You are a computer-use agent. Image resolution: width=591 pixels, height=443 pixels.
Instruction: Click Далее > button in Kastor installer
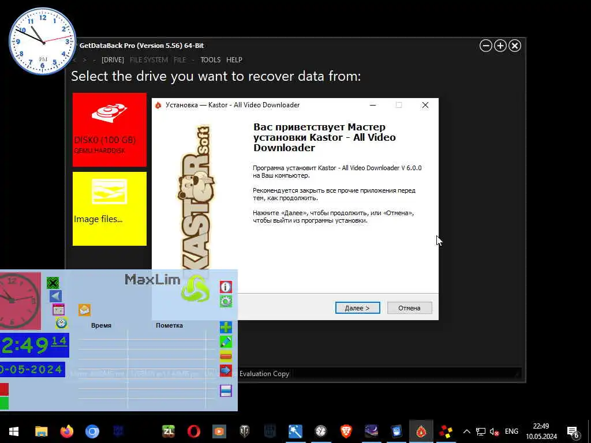pos(357,308)
